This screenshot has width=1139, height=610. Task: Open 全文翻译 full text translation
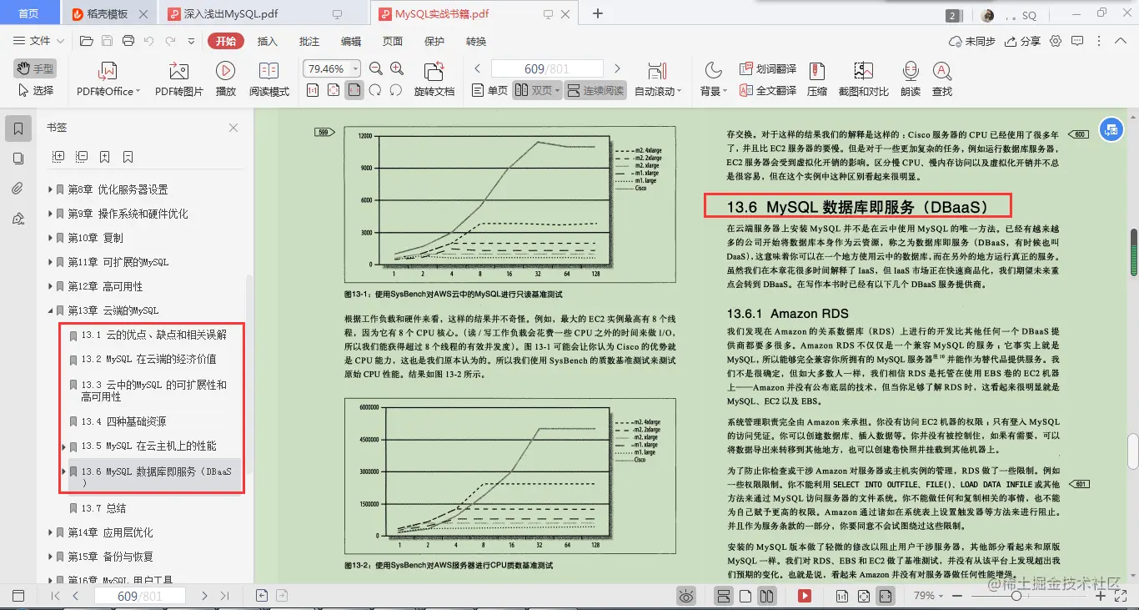pos(767,90)
